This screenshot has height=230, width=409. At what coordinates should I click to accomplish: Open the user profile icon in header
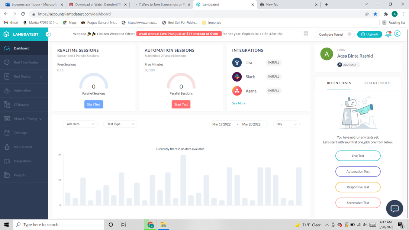[x=397, y=34]
